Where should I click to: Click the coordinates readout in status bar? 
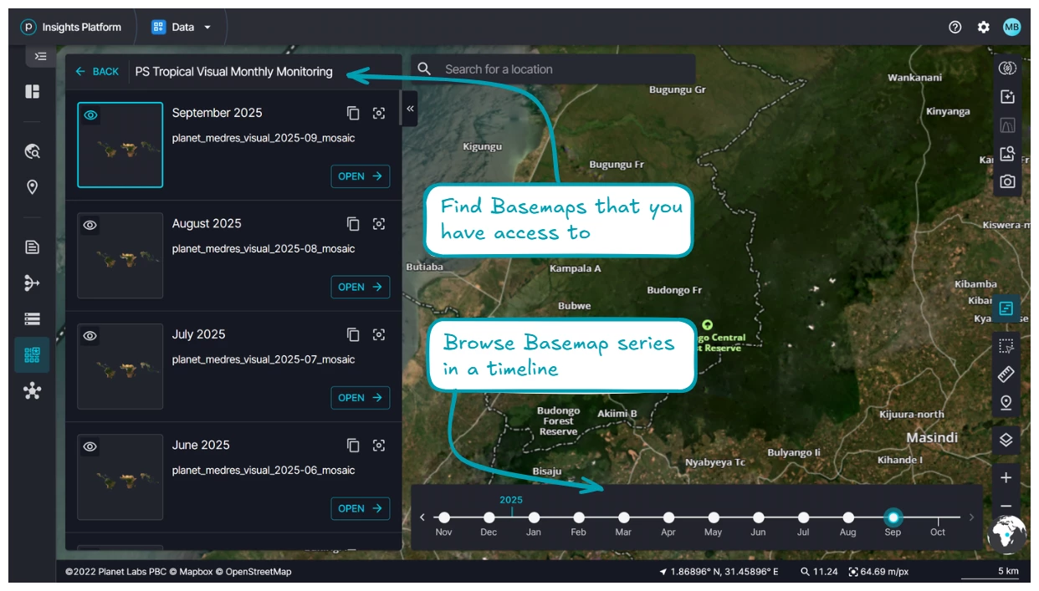719,572
